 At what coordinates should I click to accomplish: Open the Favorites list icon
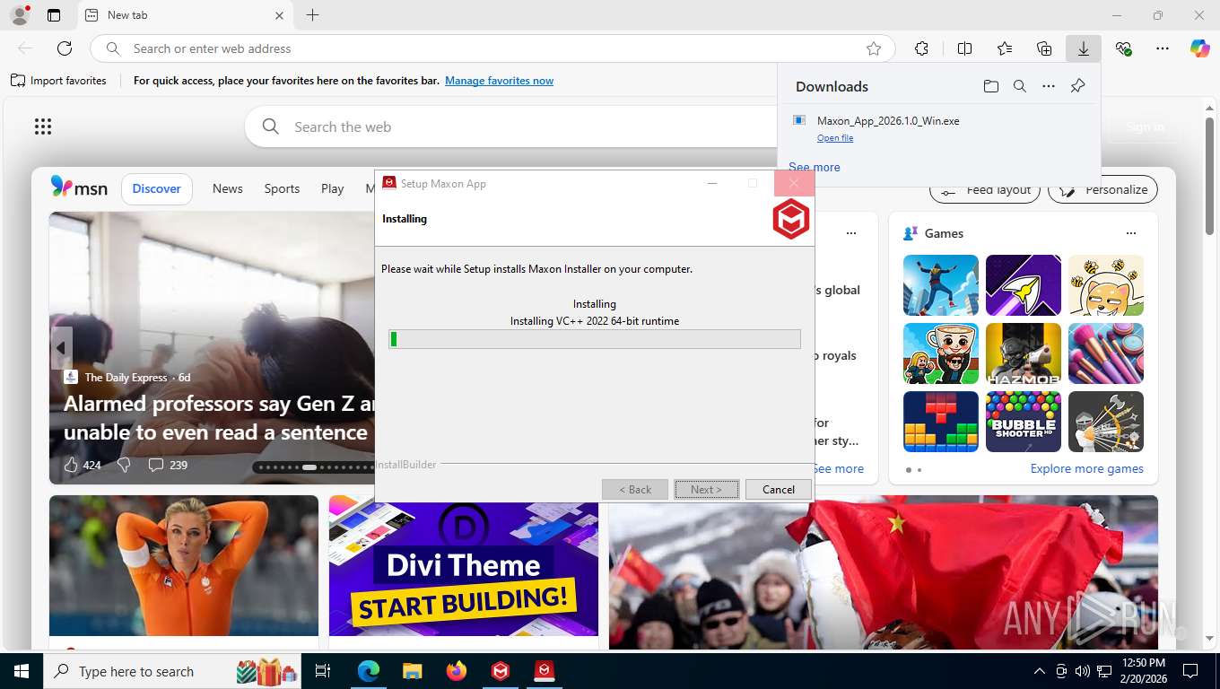[1005, 48]
